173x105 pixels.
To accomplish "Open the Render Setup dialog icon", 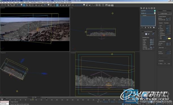I will (x=106, y=5).
